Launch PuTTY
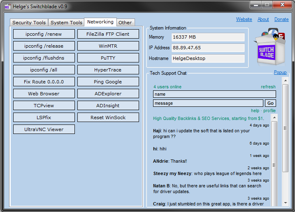This screenshot has width=295, height=212. pos(108,58)
